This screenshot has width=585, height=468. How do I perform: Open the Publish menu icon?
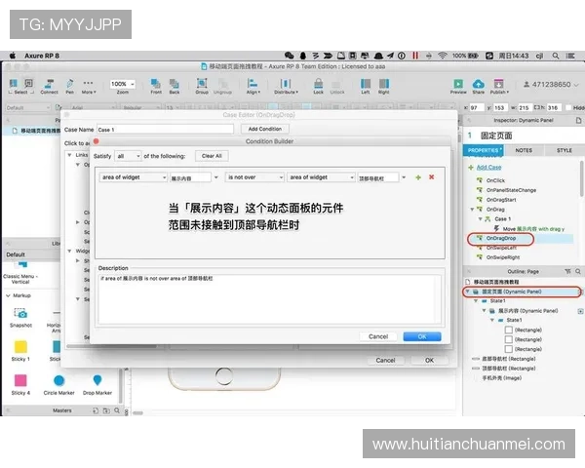pos(499,86)
